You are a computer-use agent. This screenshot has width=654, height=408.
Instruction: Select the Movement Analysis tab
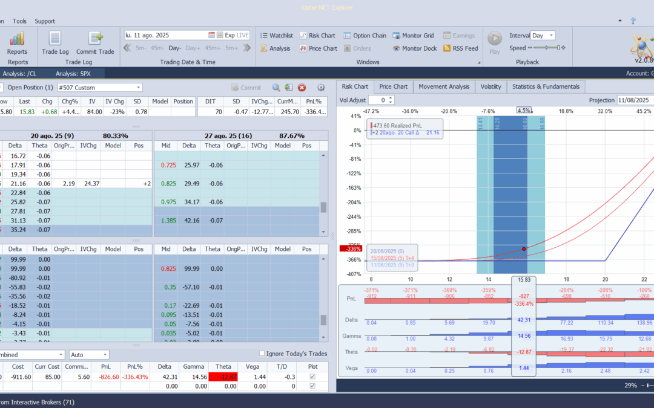pos(444,86)
